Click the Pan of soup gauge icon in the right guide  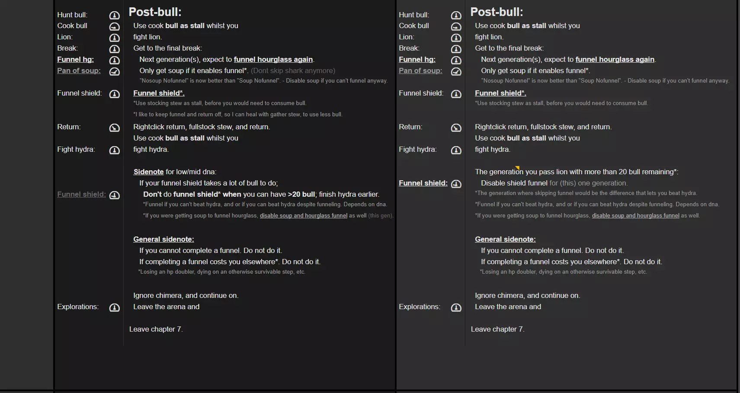pos(456,72)
